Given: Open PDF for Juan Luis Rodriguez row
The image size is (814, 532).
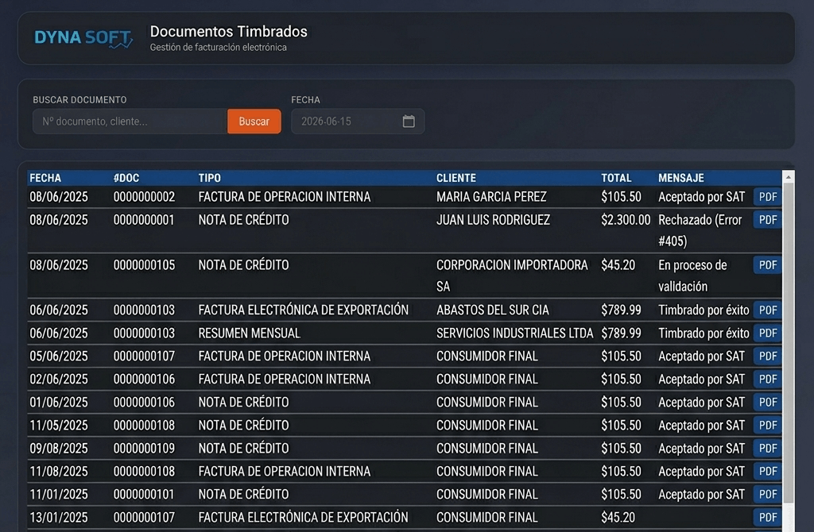Looking at the screenshot, I should click(x=767, y=220).
